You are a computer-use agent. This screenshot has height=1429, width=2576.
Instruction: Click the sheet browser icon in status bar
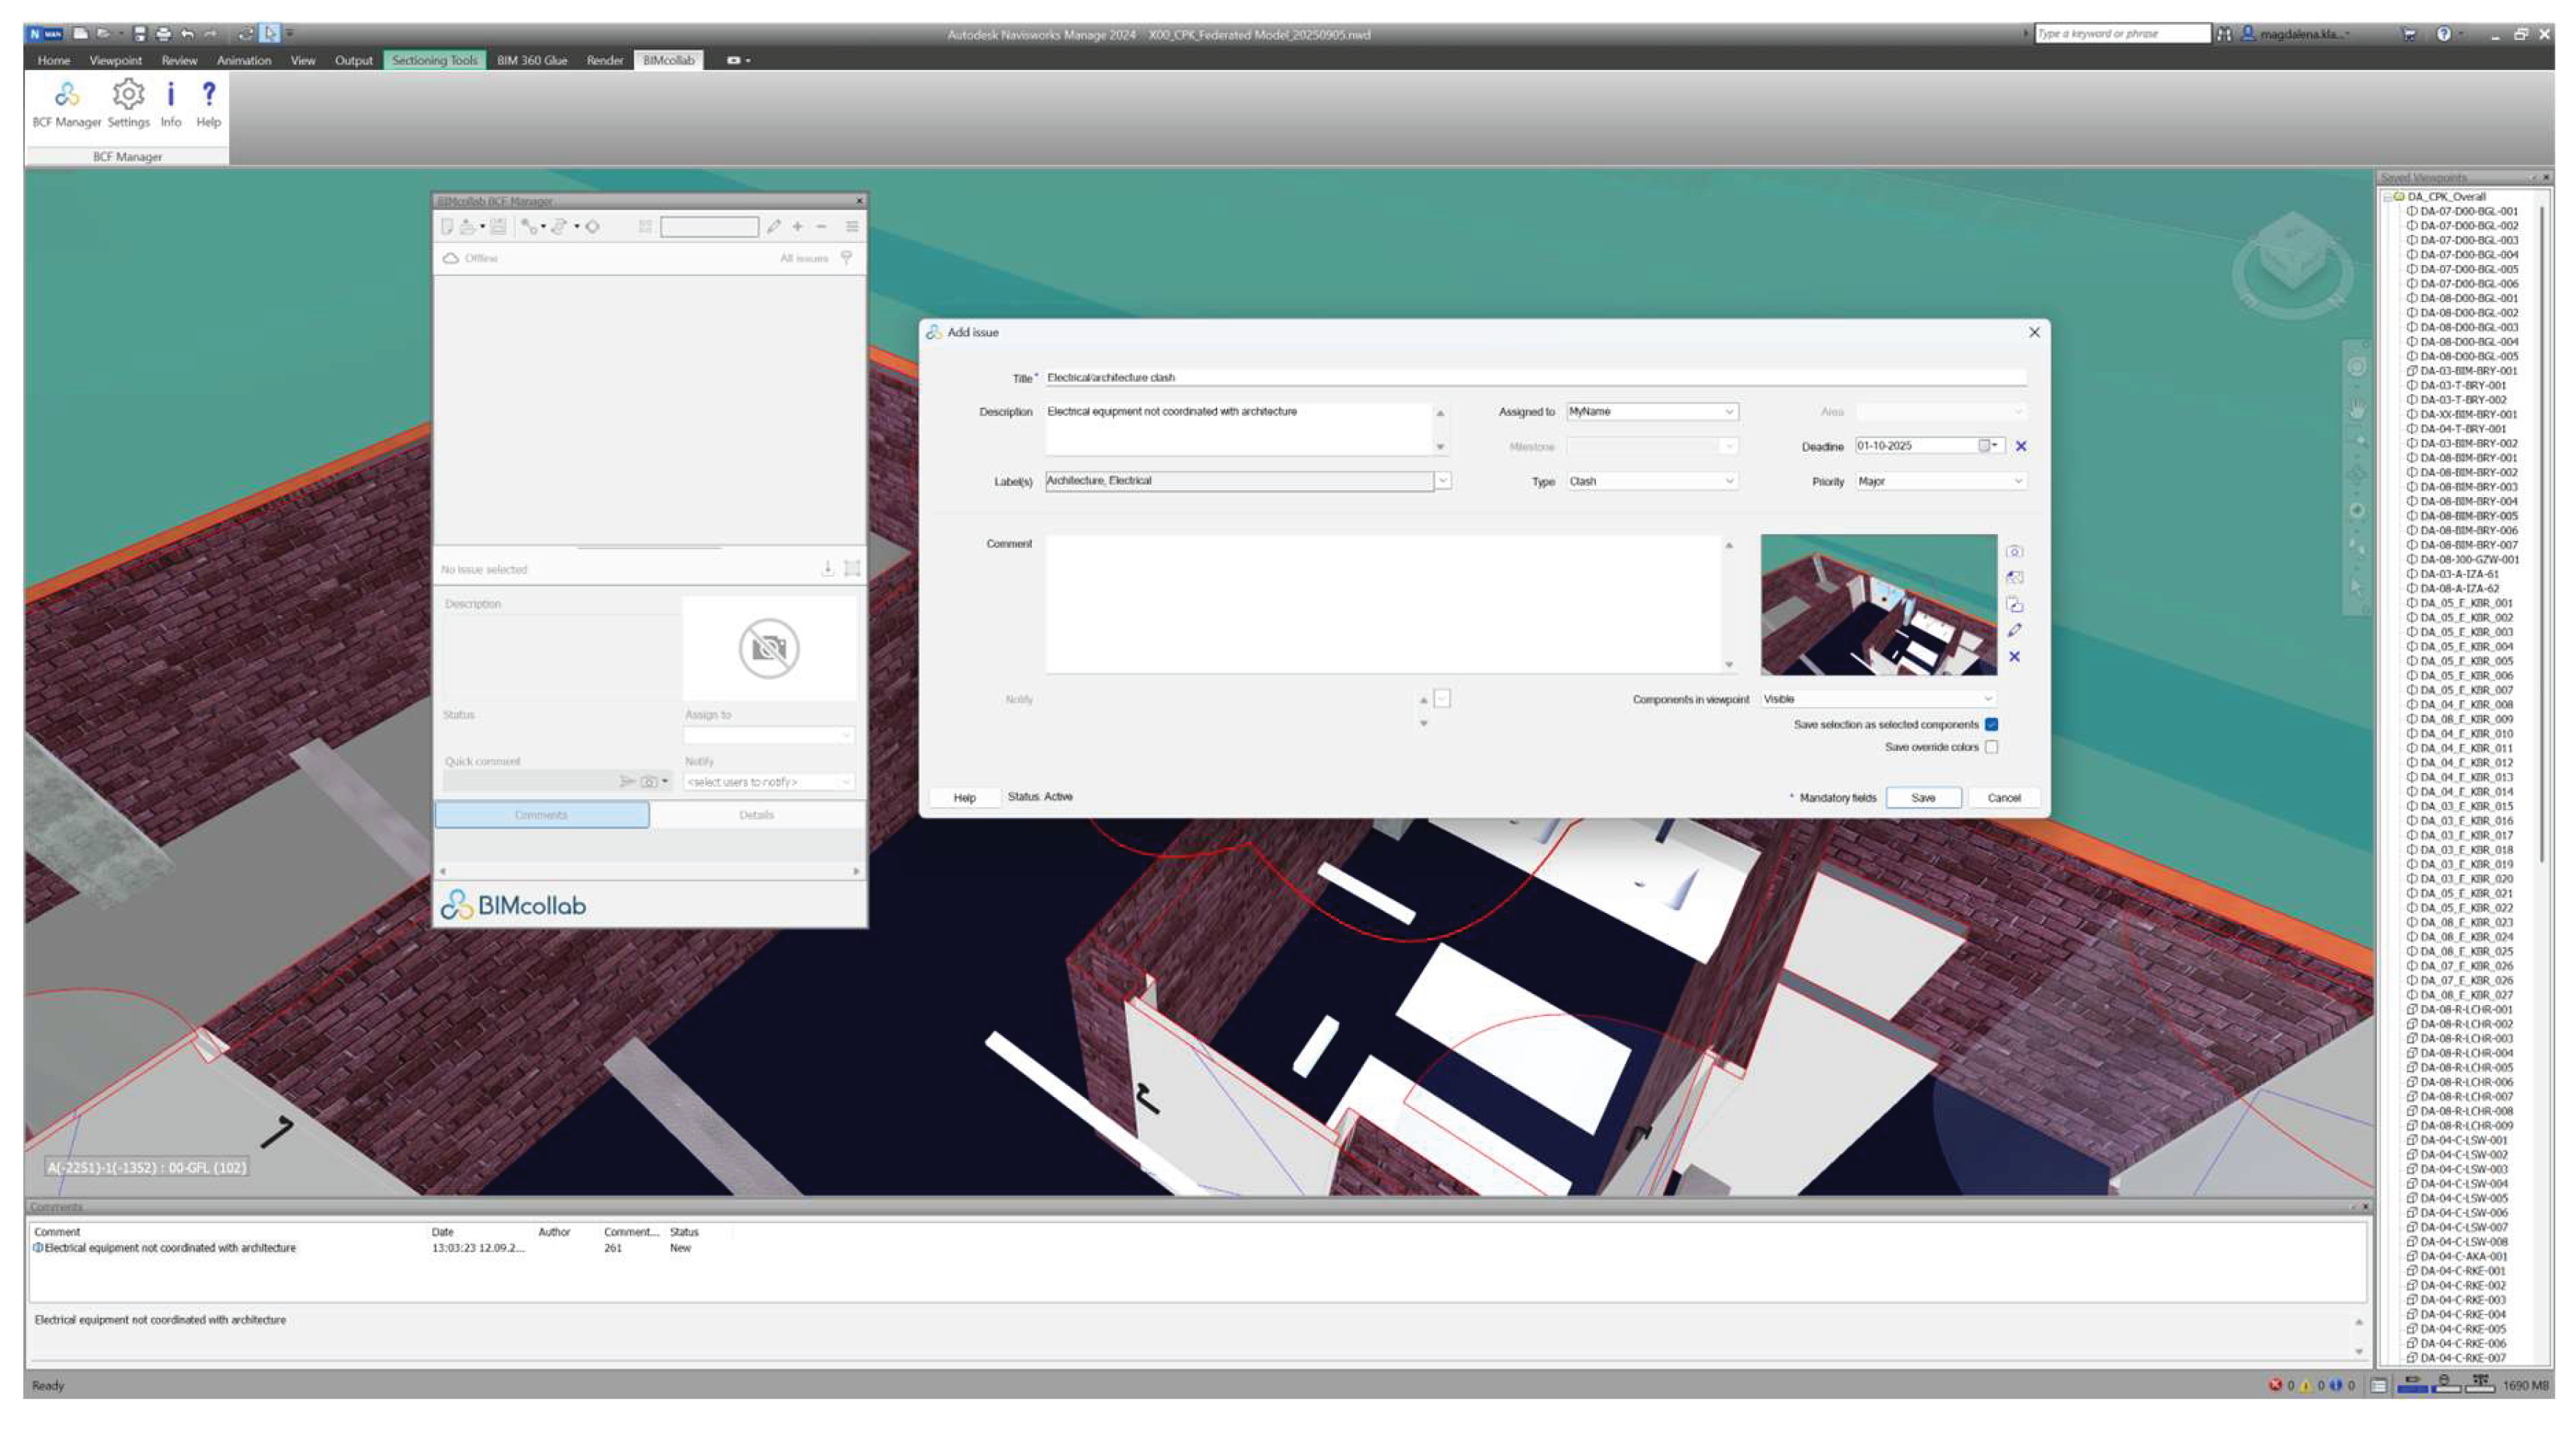point(2379,1385)
